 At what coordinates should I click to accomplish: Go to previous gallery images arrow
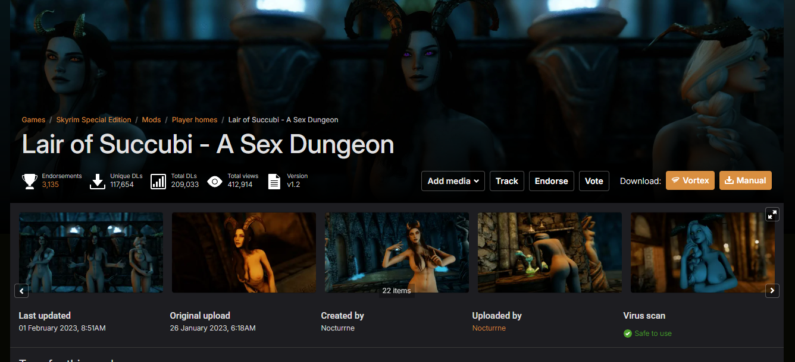pos(21,291)
